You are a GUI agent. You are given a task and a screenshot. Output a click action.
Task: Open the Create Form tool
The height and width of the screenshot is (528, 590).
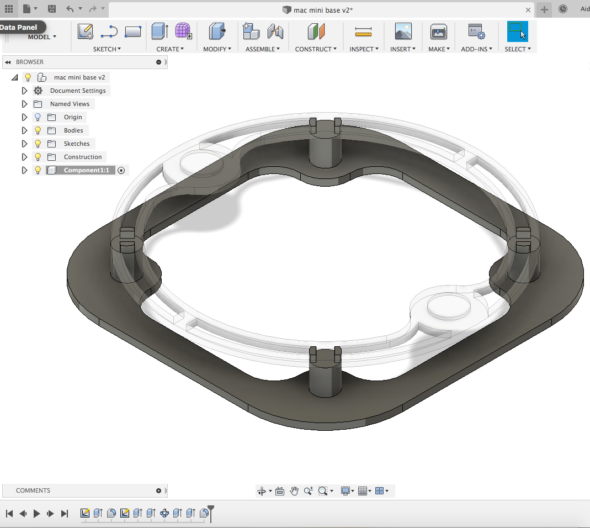click(183, 31)
